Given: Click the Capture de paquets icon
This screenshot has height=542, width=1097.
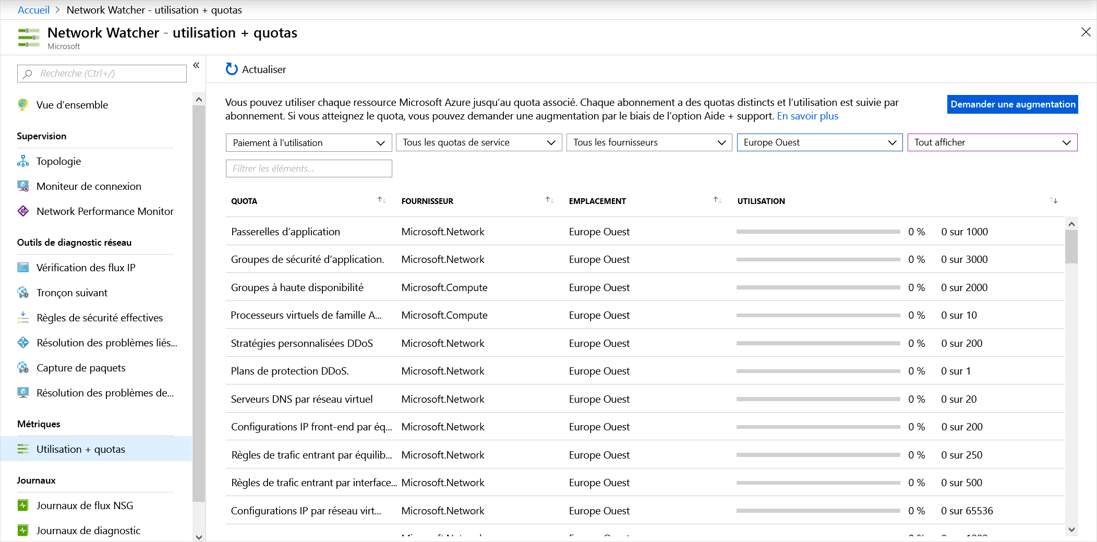Looking at the screenshot, I should pyautogui.click(x=23, y=367).
